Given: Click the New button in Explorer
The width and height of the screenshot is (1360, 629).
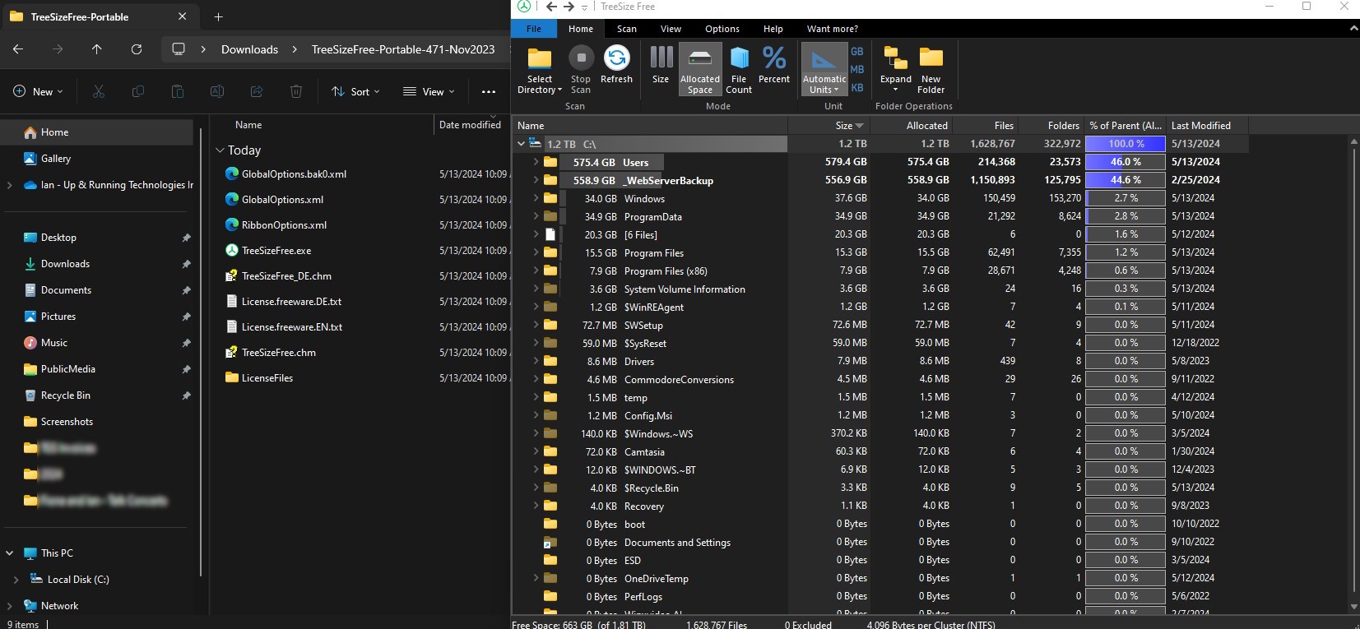Looking at the screenshot, I should pyautogui.click(x=38, y=91).
